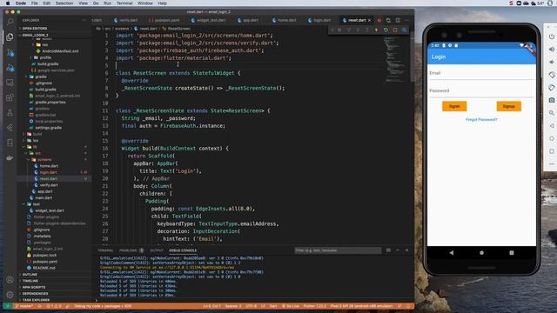
Task: Open the Search view in activity bar
Action: pos(10,22)
